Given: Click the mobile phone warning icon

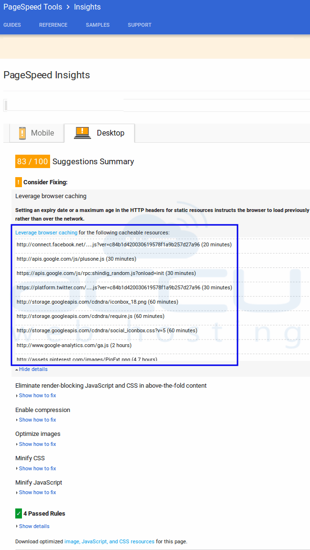Looking at the screenshot, I should coord(22,133).
